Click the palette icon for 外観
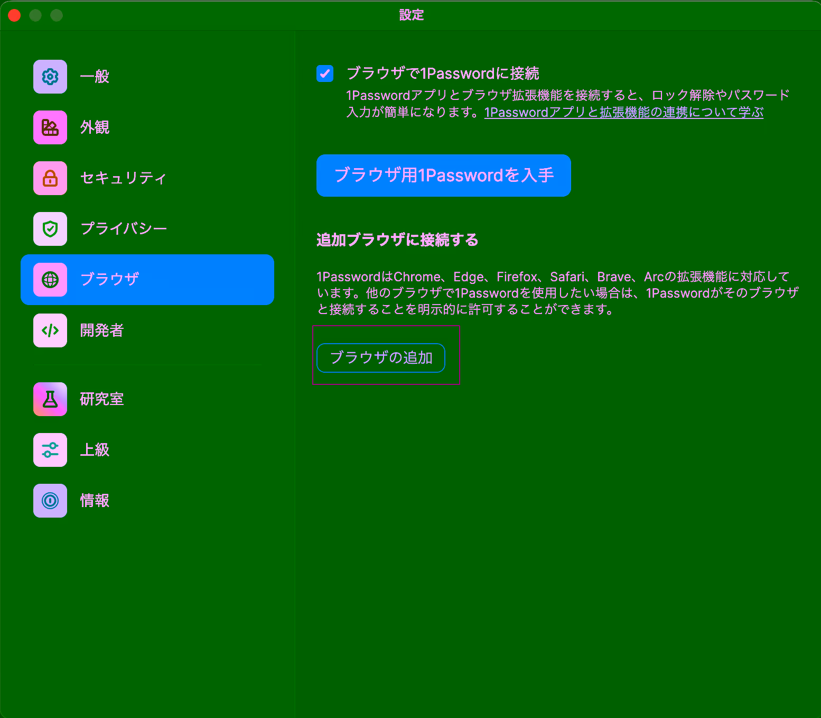 50,127
